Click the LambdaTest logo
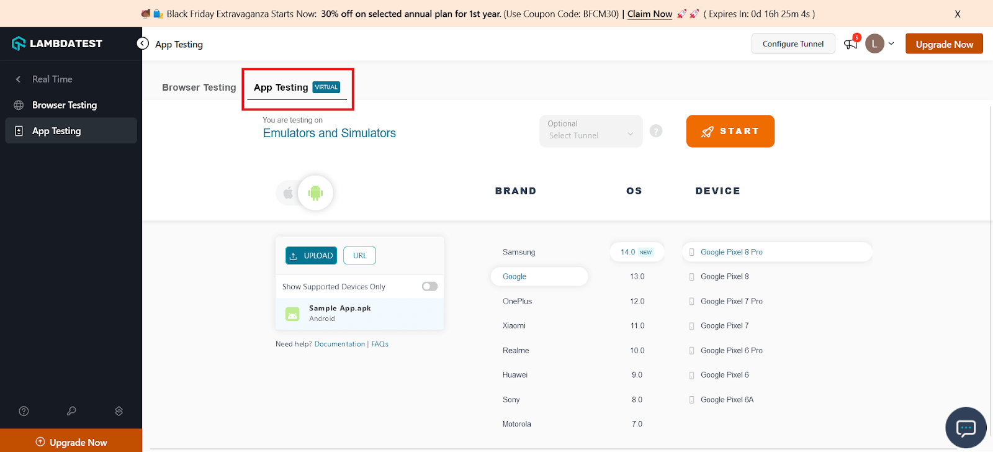 coord(57,43)
